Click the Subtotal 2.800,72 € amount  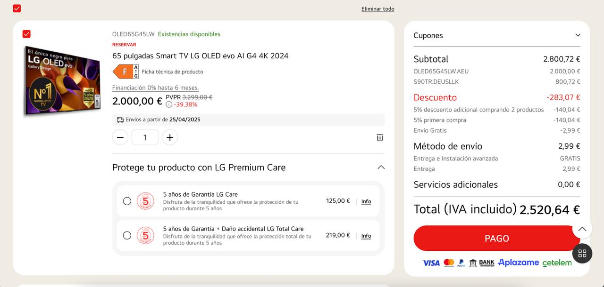click(562, 59)
